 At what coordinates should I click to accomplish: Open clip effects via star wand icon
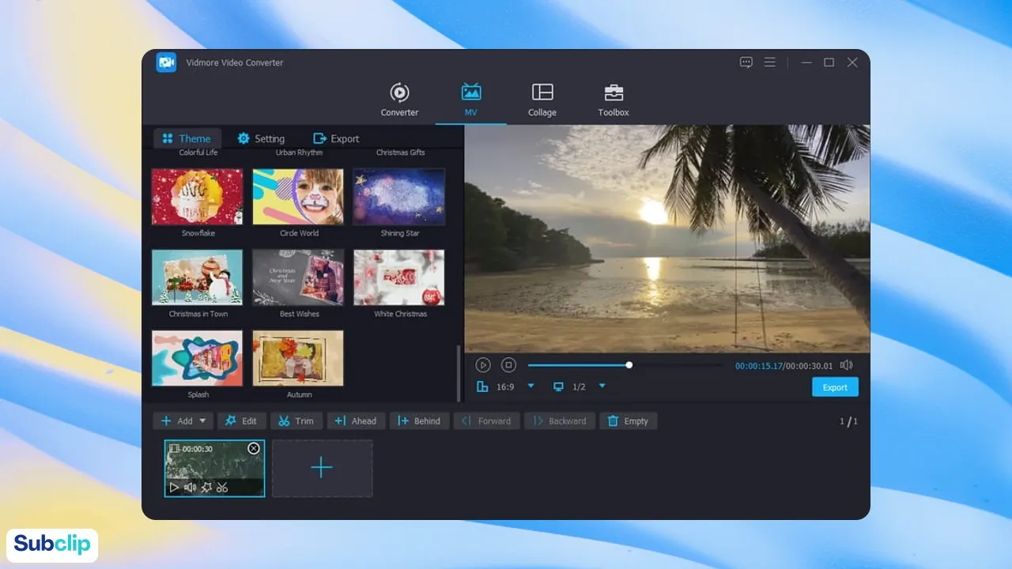tap(206, 488)
